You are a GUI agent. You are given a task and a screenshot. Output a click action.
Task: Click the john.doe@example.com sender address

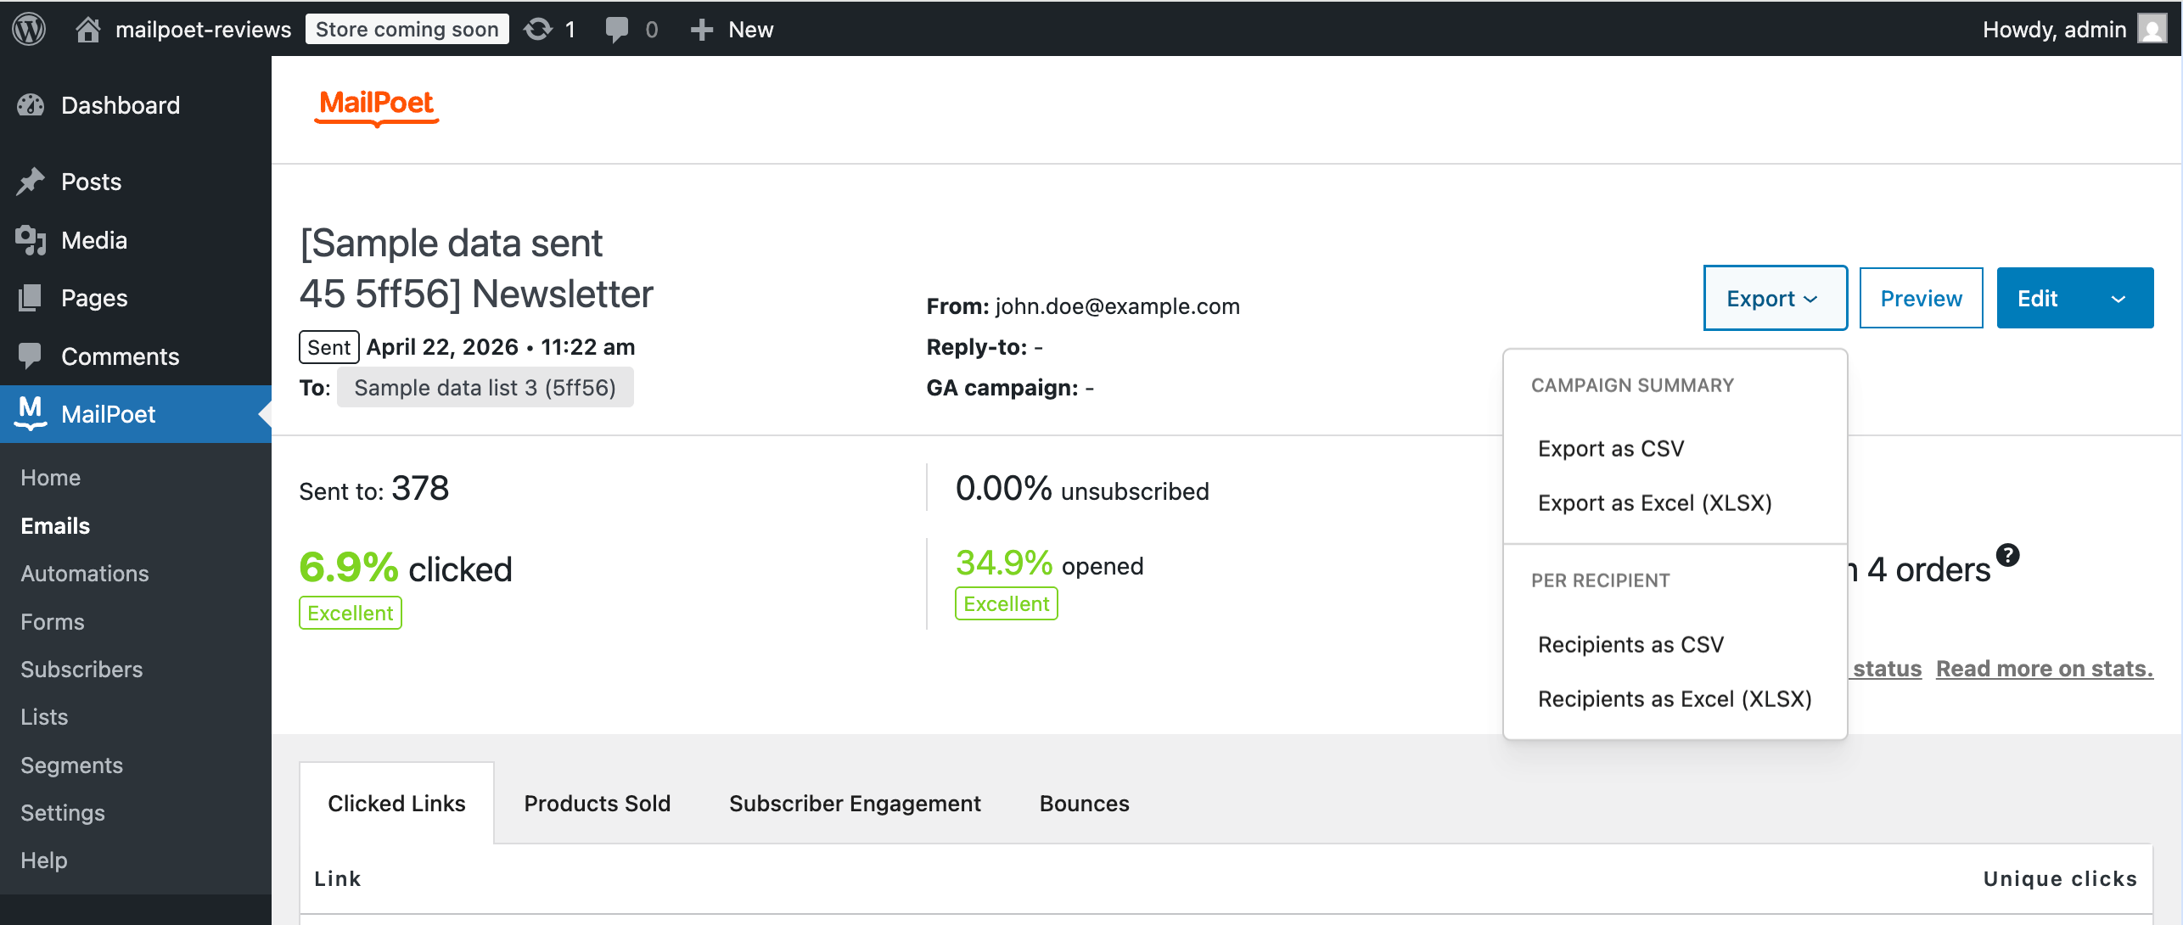pos(1118,306)
